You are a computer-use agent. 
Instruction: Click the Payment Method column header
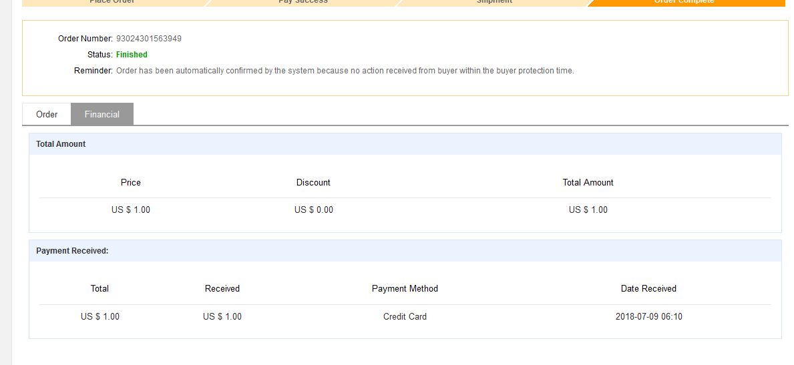pyautogui.click(x=405, y=289)
